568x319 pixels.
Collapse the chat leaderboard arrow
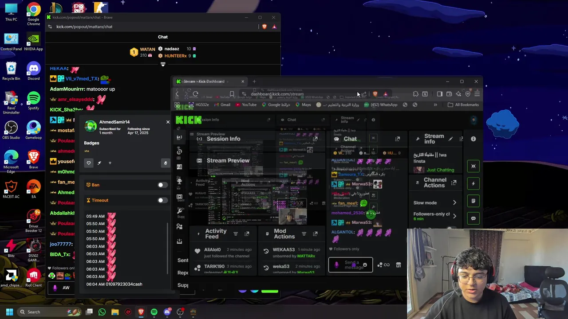163,64
